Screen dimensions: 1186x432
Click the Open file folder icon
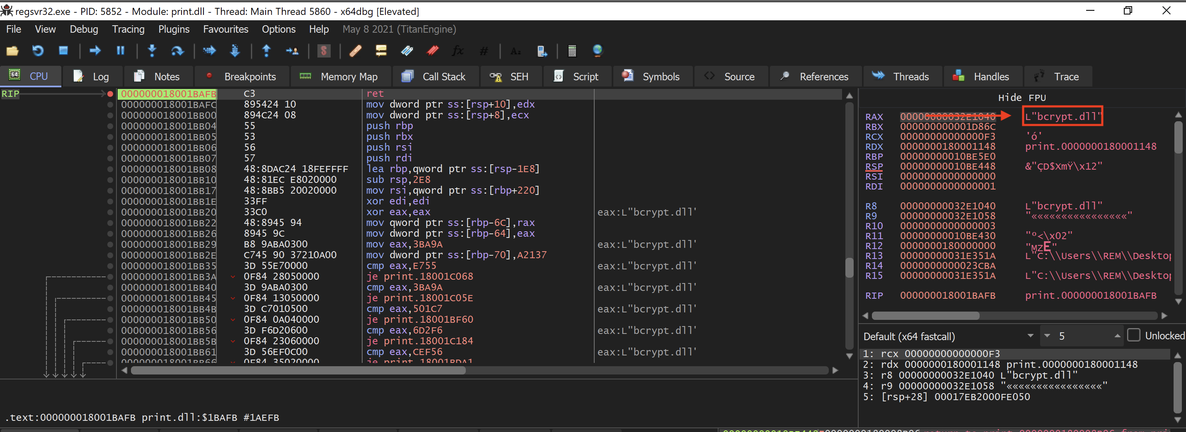click(12, 50)
